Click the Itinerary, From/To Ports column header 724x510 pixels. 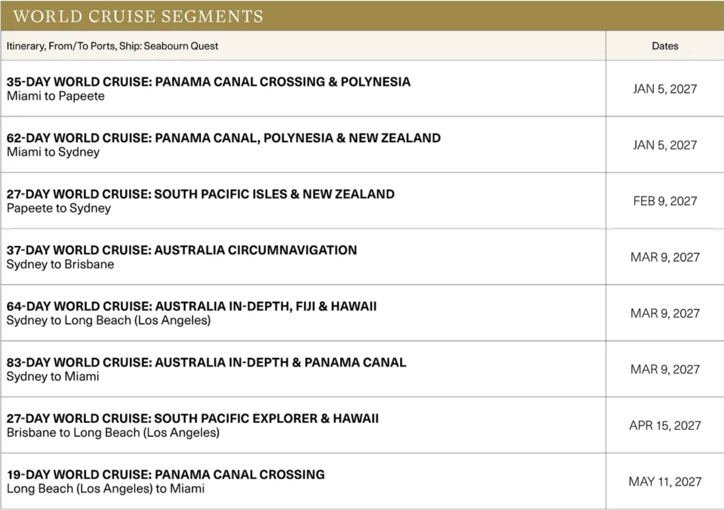tap(112, 46)
